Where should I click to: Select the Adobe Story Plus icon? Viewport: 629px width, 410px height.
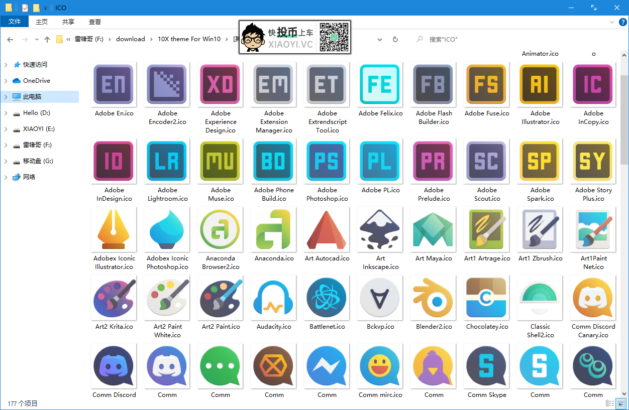593,161
